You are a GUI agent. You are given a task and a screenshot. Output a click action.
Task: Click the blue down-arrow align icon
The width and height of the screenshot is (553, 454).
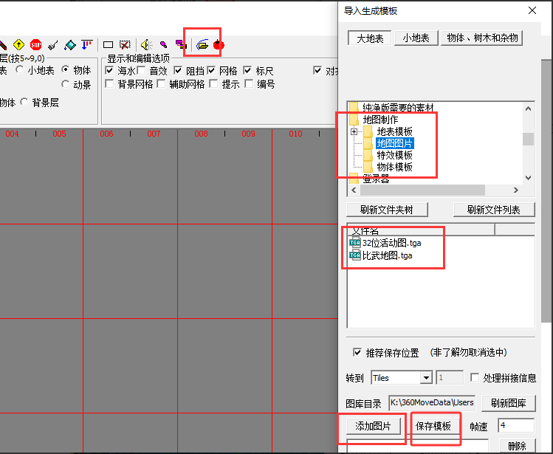tap(87, 45)
